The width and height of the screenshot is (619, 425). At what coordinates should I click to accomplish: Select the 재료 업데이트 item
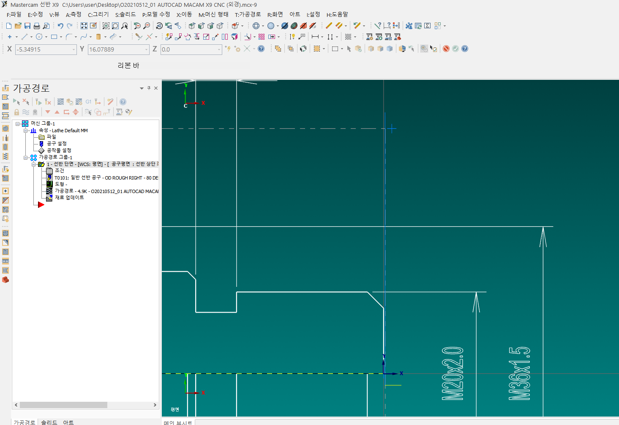(x=69, y=198)
